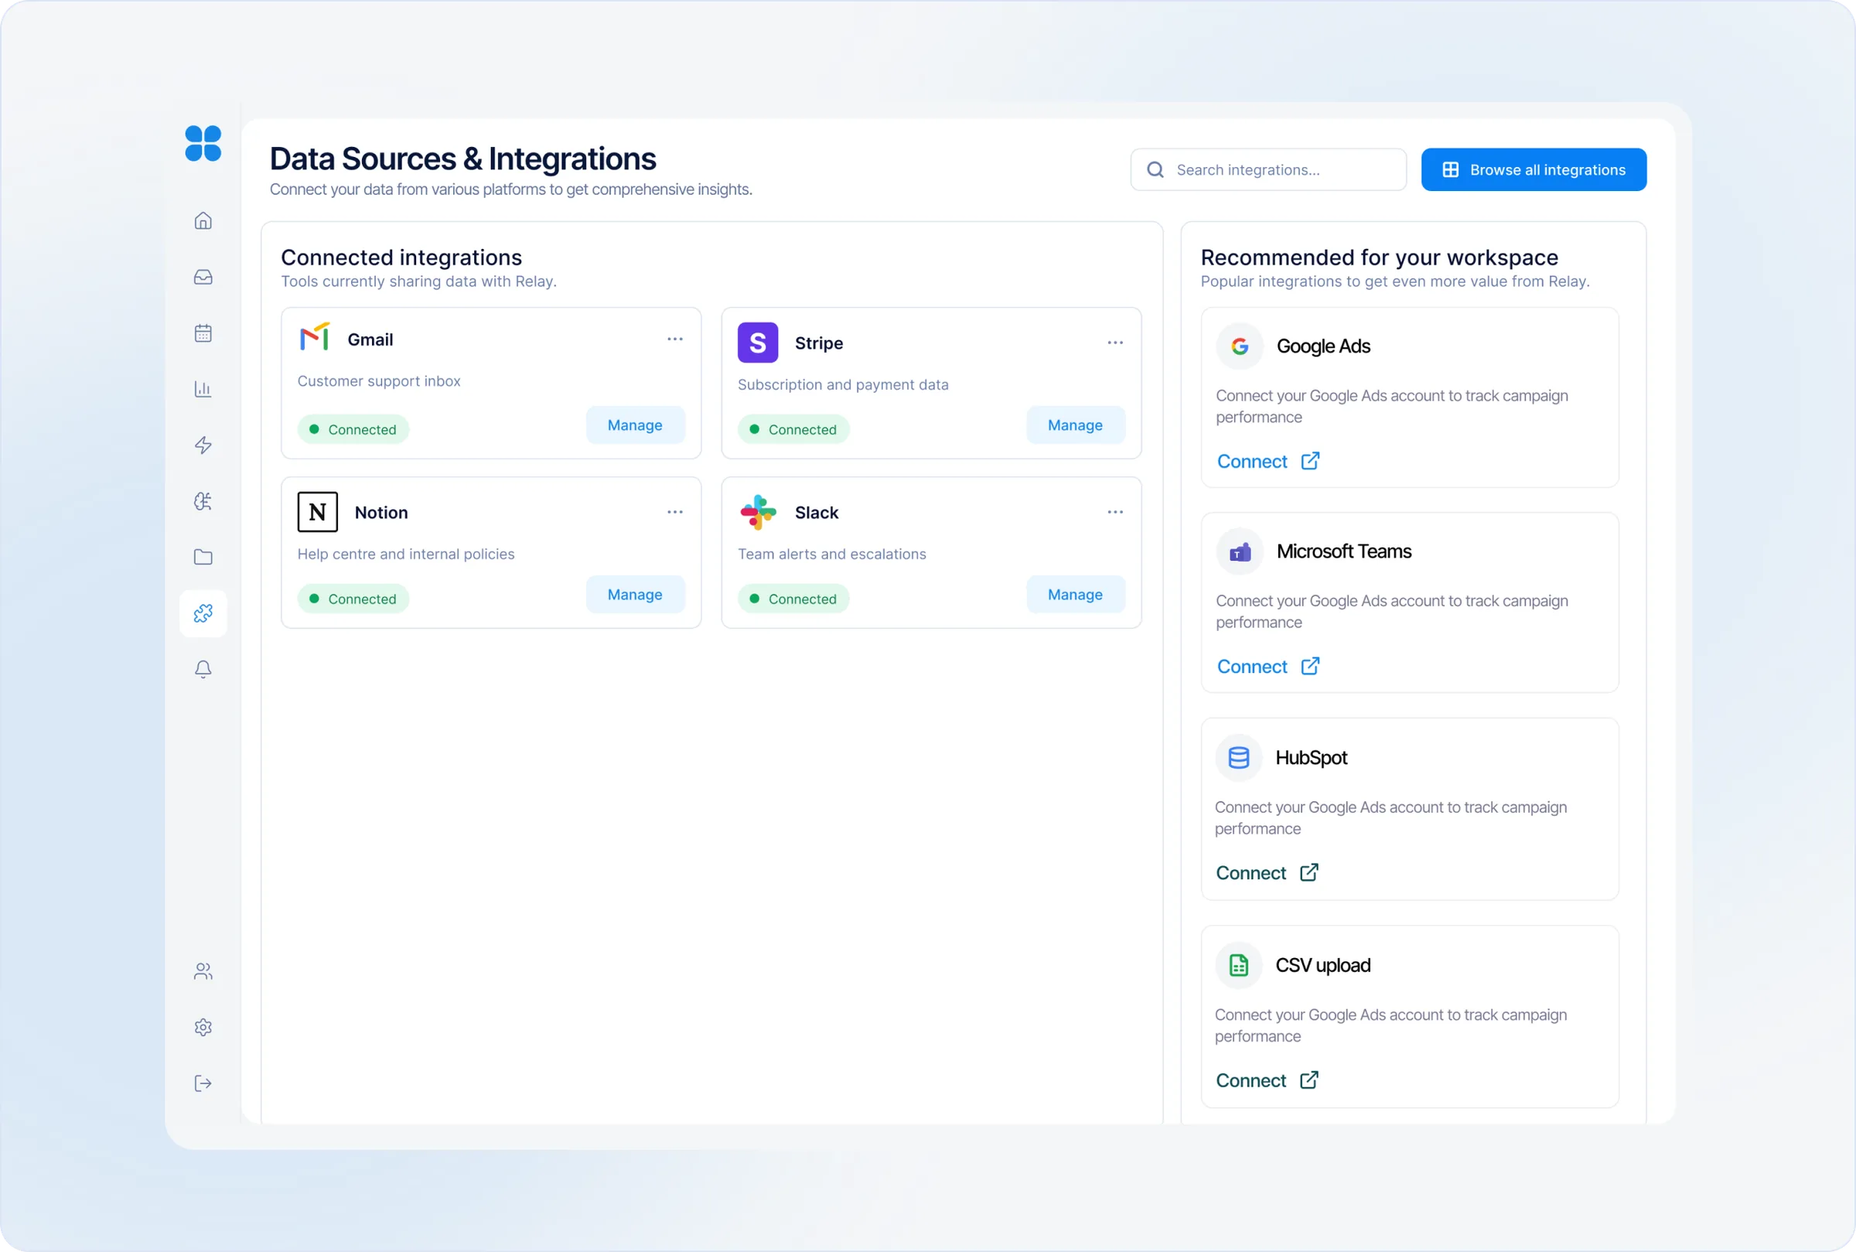The width and height of the screenshot is (1856, 1252).
Task: Click the Slack logo icon
Action: 758,512
